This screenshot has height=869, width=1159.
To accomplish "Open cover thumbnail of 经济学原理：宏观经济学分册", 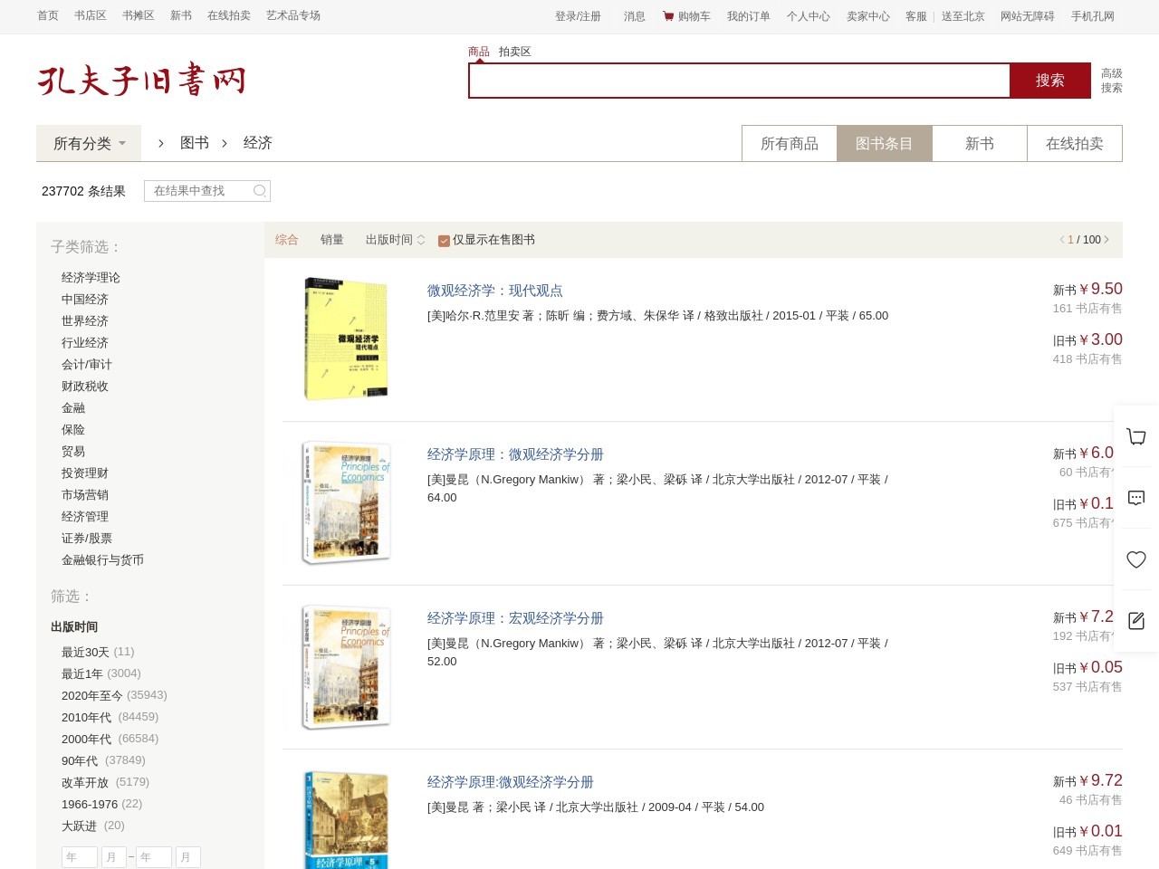I will (346, 667).
